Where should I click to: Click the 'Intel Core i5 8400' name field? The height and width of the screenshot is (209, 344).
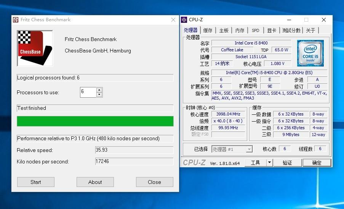[x=251, y=43]
